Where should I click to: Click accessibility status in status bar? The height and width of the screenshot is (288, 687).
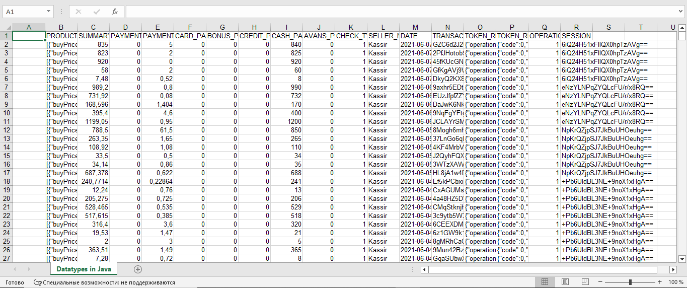[x=104, y=282]
